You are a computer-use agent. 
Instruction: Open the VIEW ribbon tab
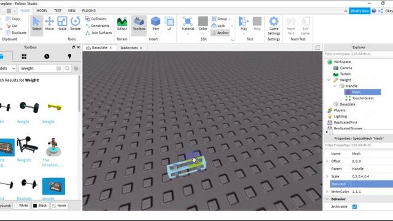click(x=72, y=10)
